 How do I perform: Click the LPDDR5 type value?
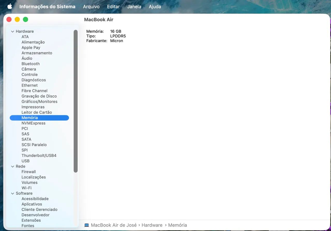click(118, 36)
